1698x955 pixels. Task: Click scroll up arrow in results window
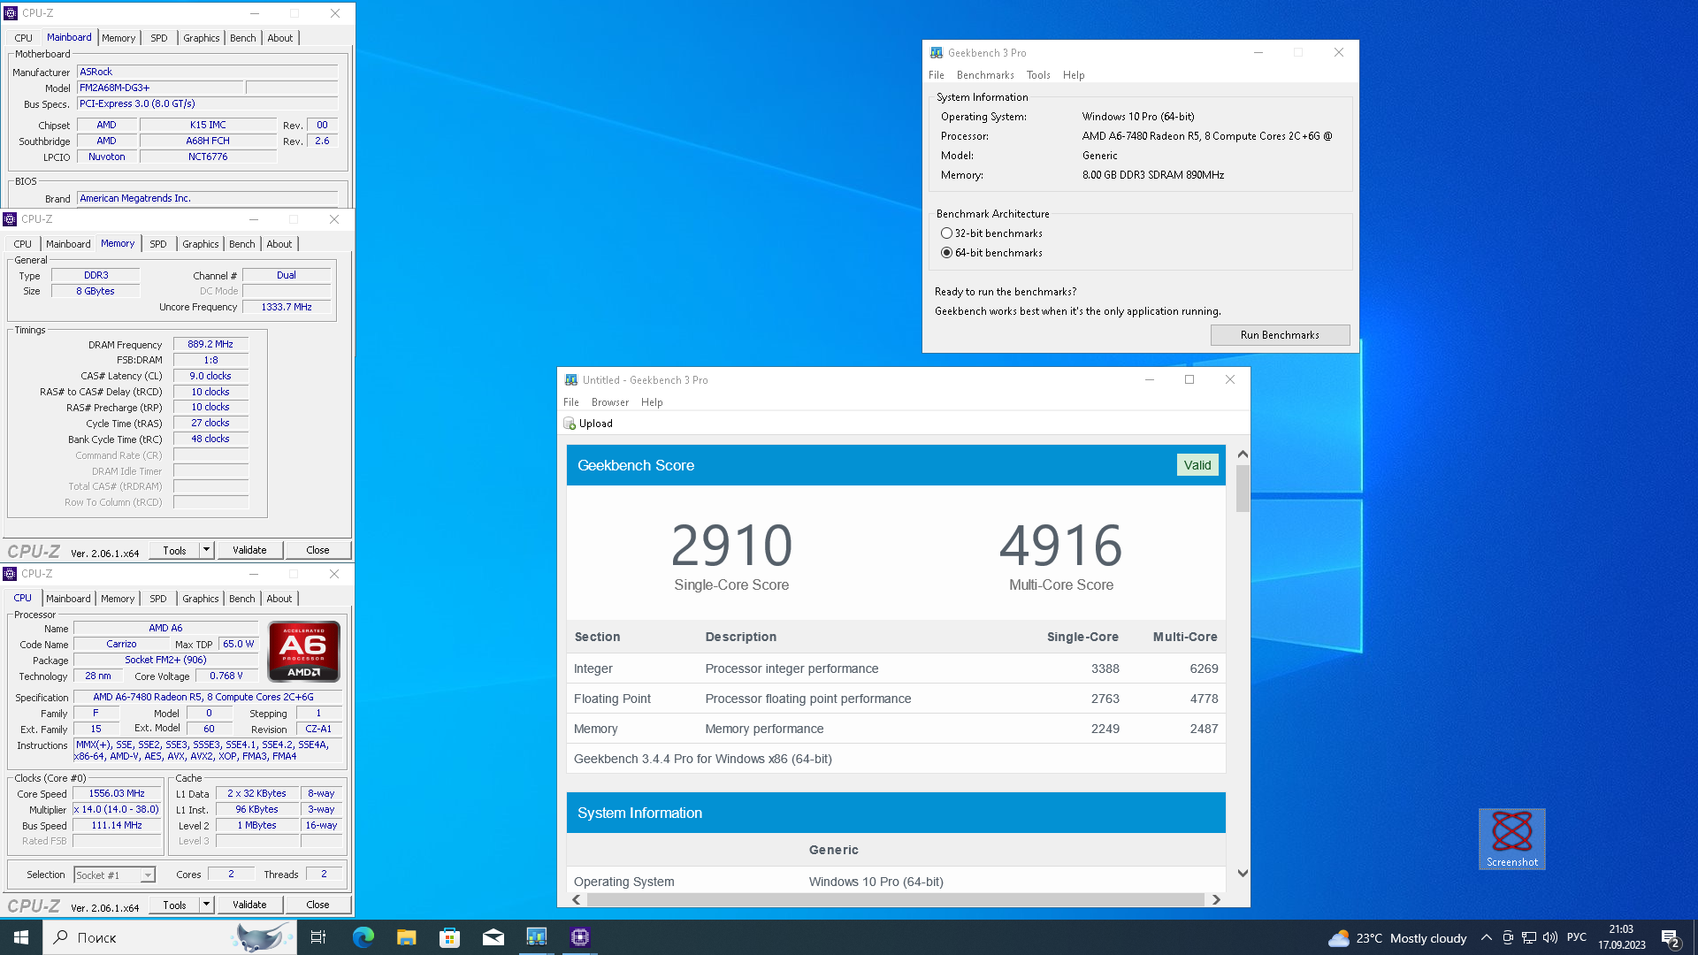pos(1243,454)
